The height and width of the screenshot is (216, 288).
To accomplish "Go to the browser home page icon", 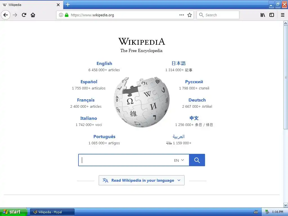I will click(x=33, y=15).
